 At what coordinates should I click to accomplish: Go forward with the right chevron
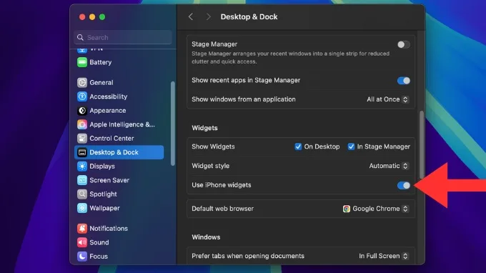pyautogui.click(x=208, y=16)
